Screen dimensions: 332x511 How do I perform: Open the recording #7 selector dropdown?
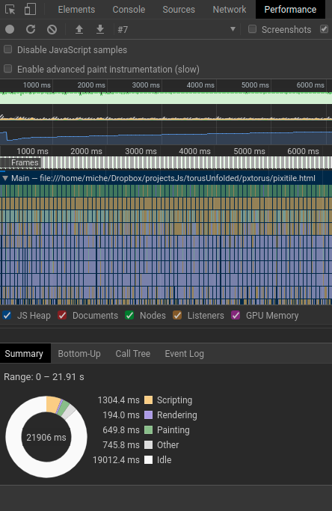pyautogui.click(x=176, y=29)
